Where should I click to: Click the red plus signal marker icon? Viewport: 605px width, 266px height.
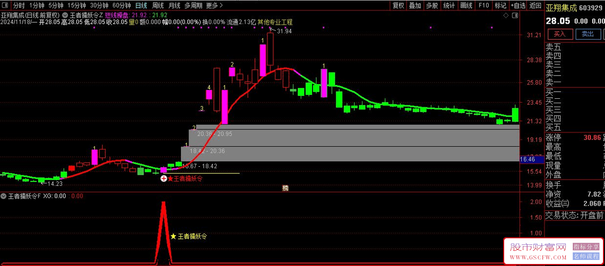pos(163,178)
